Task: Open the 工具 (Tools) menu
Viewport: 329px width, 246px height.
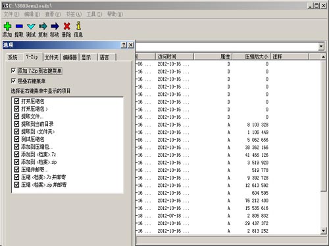Action: click(94, 14)
